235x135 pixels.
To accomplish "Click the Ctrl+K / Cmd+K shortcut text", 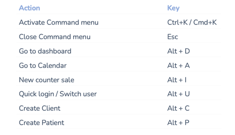I will tap(192, 22).
